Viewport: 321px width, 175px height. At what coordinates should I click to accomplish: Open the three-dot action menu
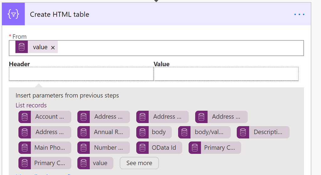tap(299, 14)
